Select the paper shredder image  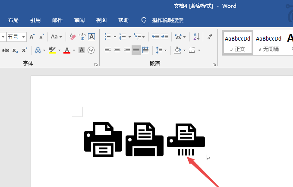tap(186, 139)
